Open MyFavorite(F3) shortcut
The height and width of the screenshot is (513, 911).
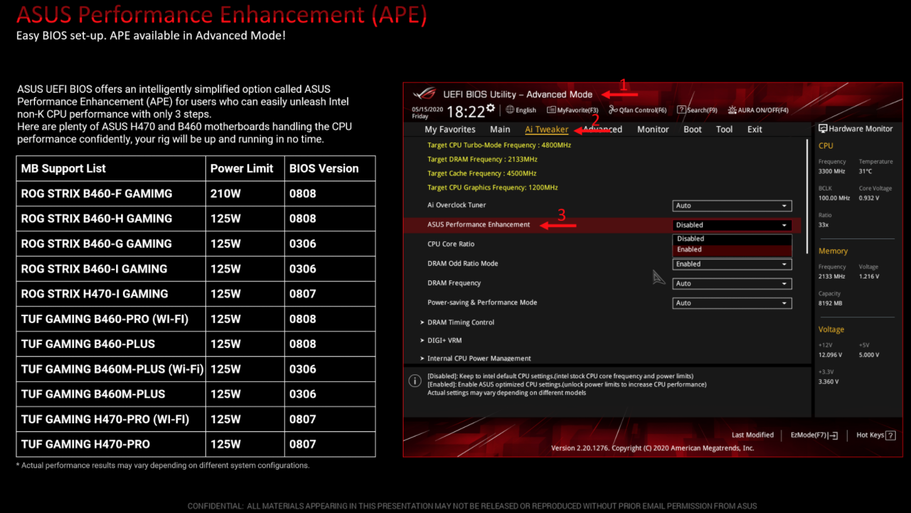[573, 110]
